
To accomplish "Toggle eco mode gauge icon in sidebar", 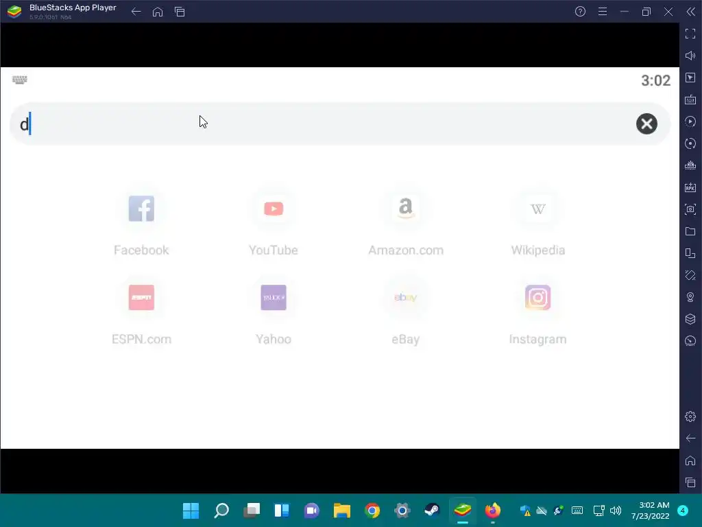I will click(x=690, y=341).
